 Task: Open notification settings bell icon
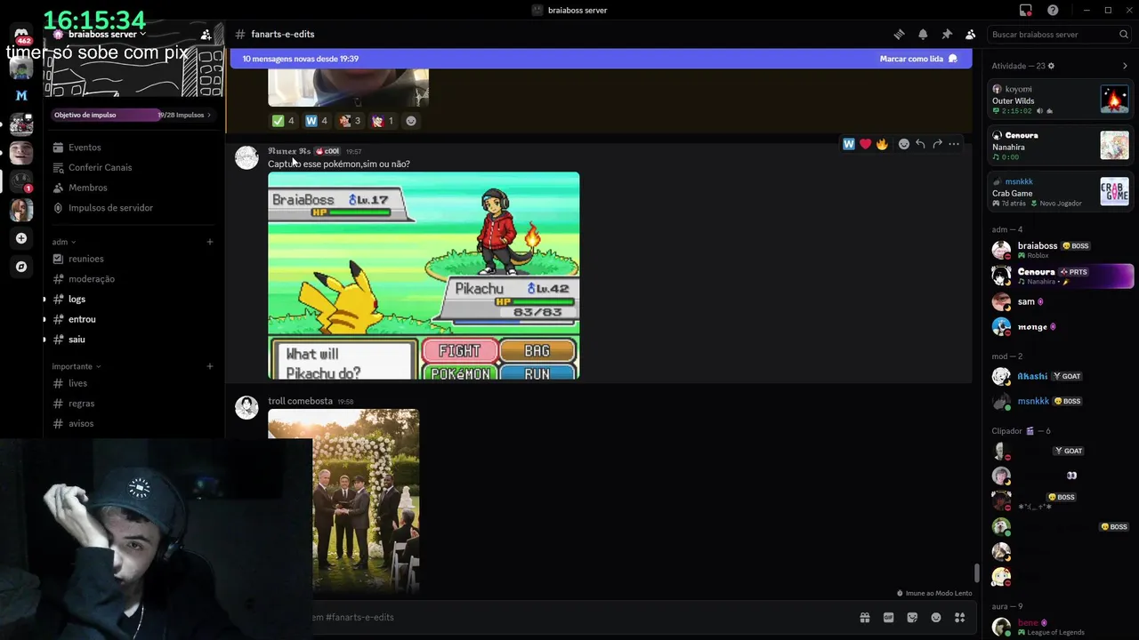(x=923, y=35)
